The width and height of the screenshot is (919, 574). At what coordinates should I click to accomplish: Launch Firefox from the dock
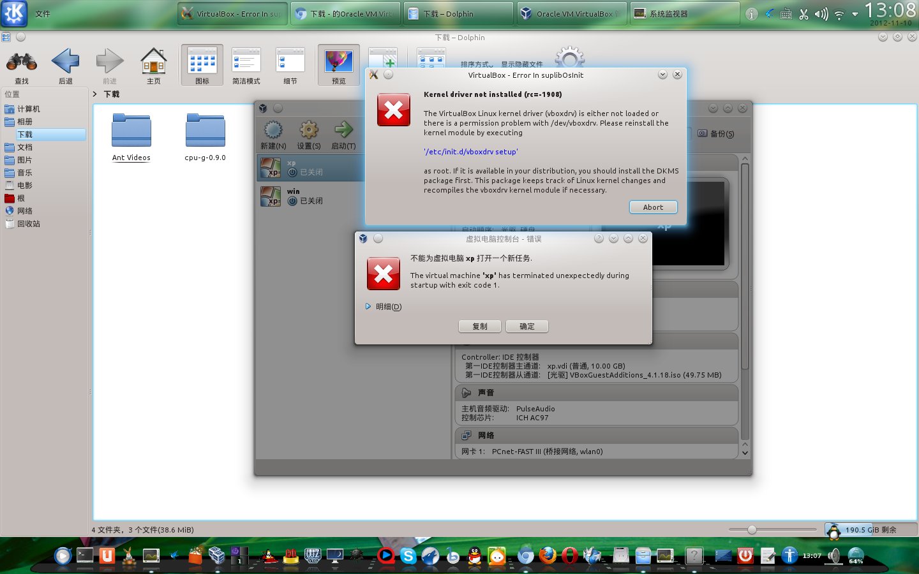tap(547, 556)
